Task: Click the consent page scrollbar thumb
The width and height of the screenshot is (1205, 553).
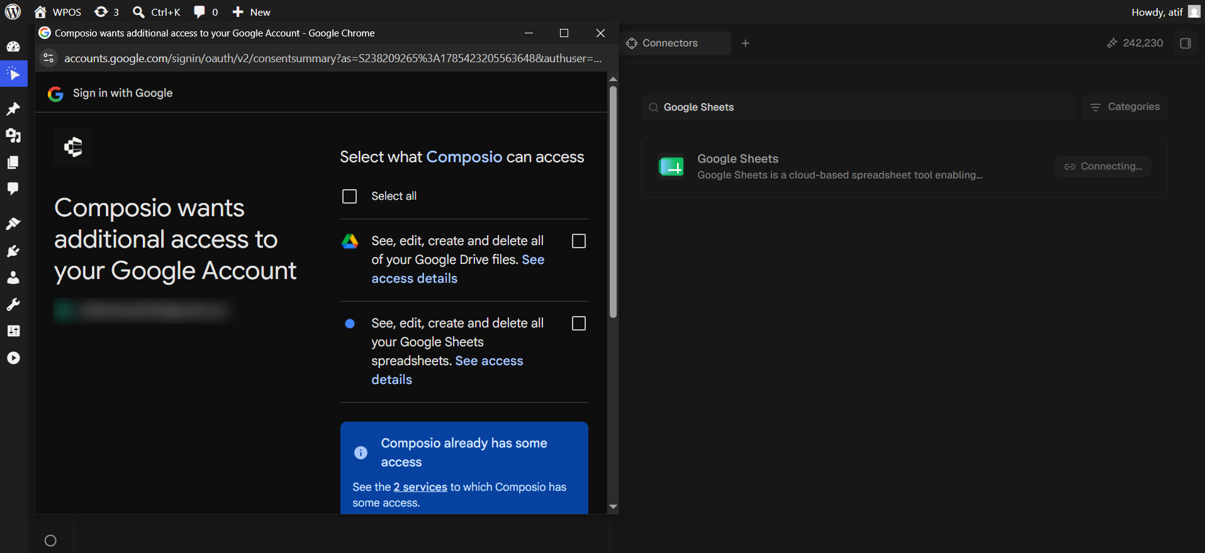Action: click(x=613, y=201)
